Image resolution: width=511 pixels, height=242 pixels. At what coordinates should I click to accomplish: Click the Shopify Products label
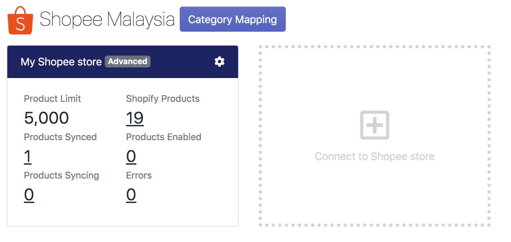[163, 99]
